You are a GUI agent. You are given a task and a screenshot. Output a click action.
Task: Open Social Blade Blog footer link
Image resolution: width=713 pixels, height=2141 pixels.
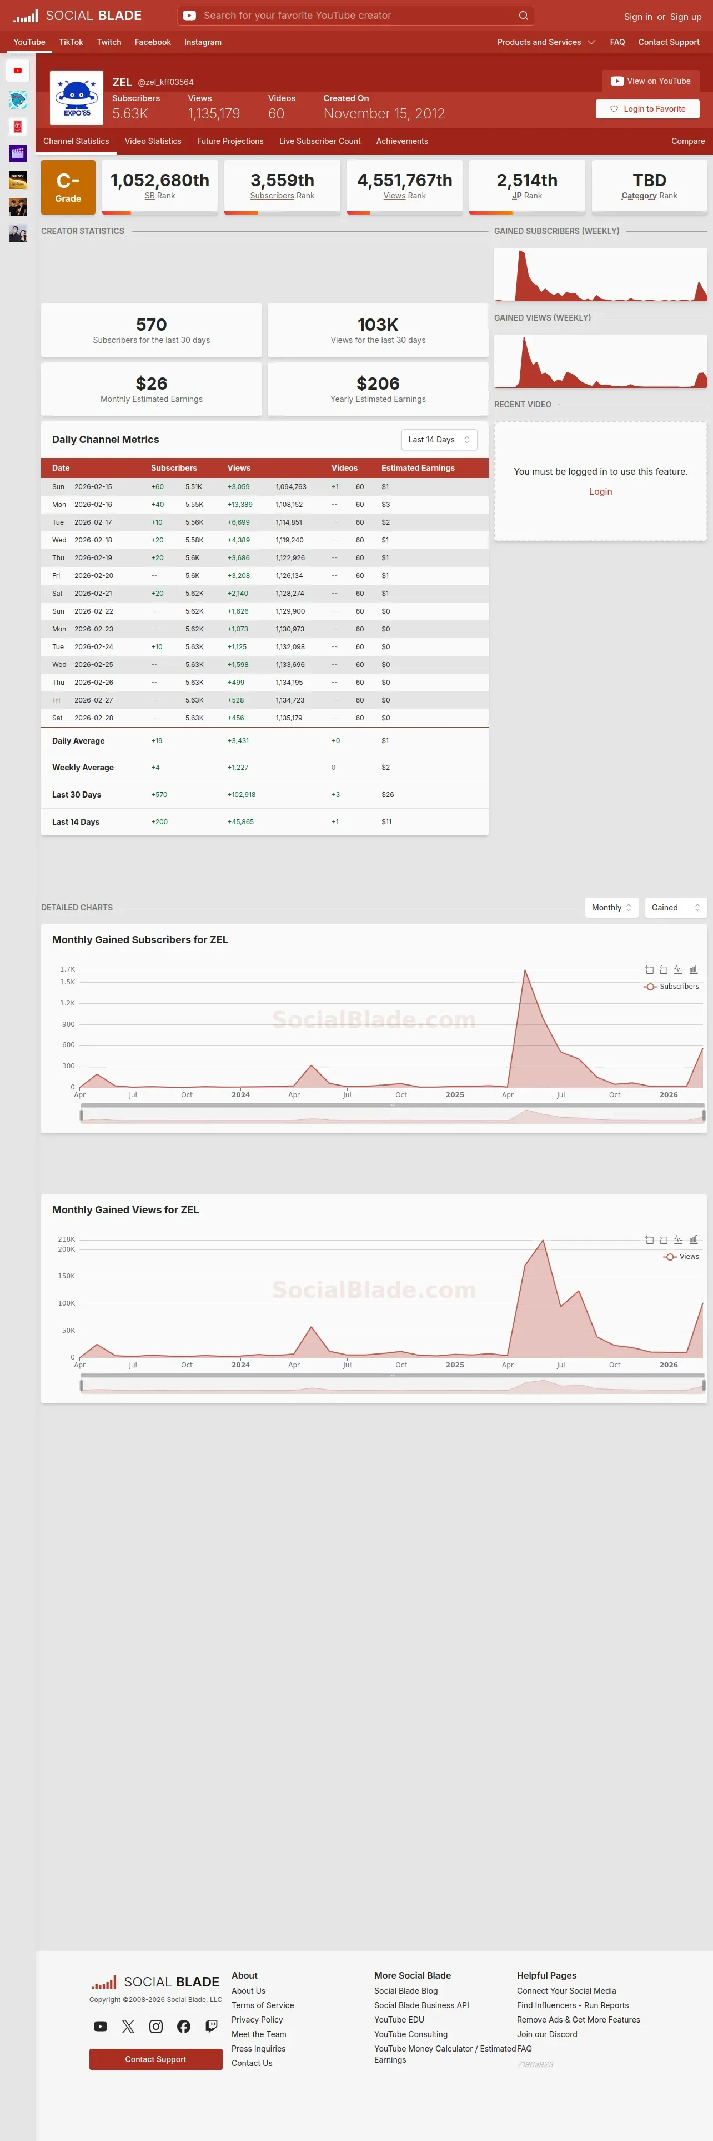point(406,1990)
